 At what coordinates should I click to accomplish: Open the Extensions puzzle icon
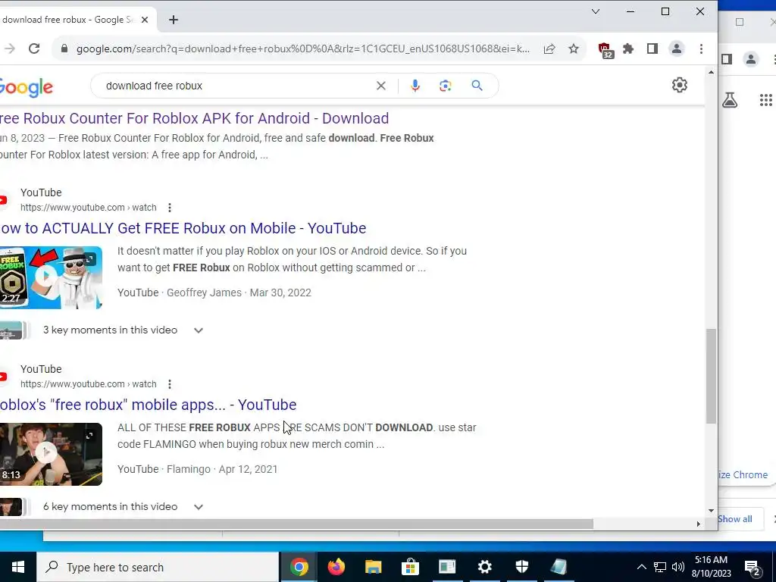click(x=628, y=48)
